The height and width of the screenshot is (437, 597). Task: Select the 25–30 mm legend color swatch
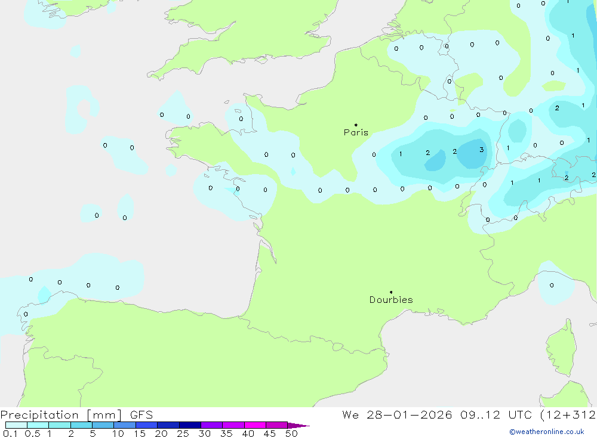[x=190, y=425]
